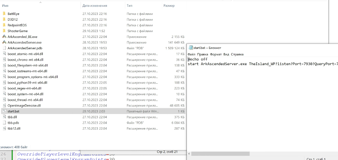Viewport: 338px width, 160px height.
Task: Click the '1 509 124 КБ' size value
Action: (175, 48)
